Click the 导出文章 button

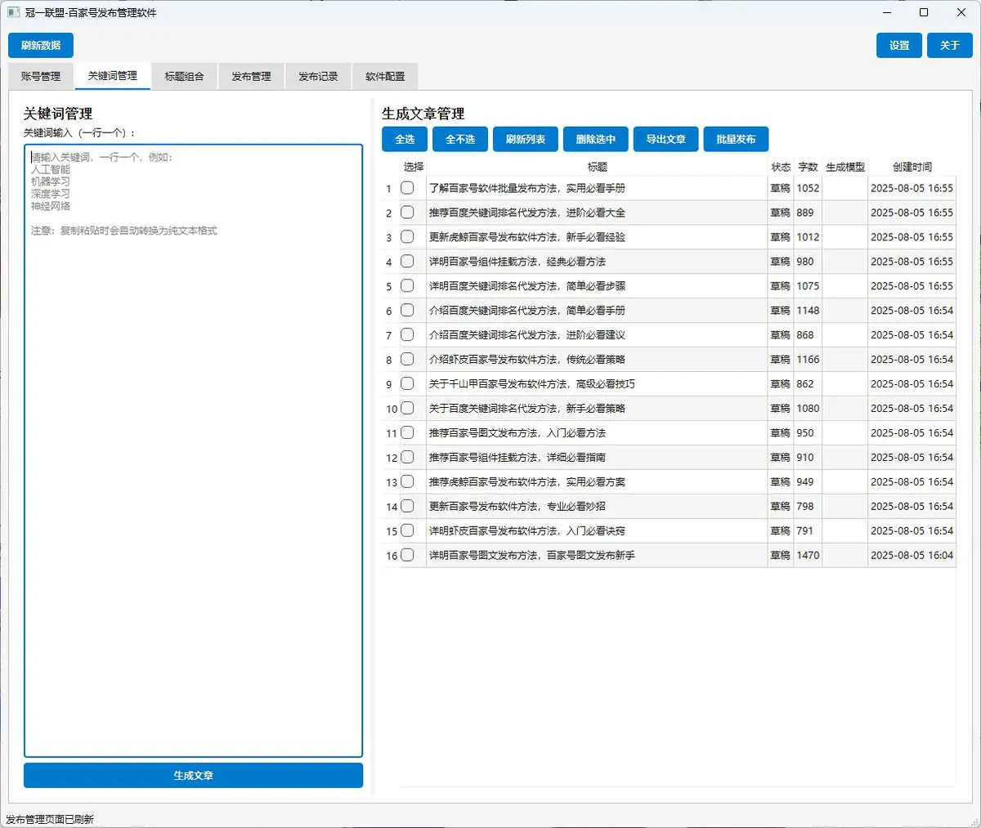click(x=665, y=139)
